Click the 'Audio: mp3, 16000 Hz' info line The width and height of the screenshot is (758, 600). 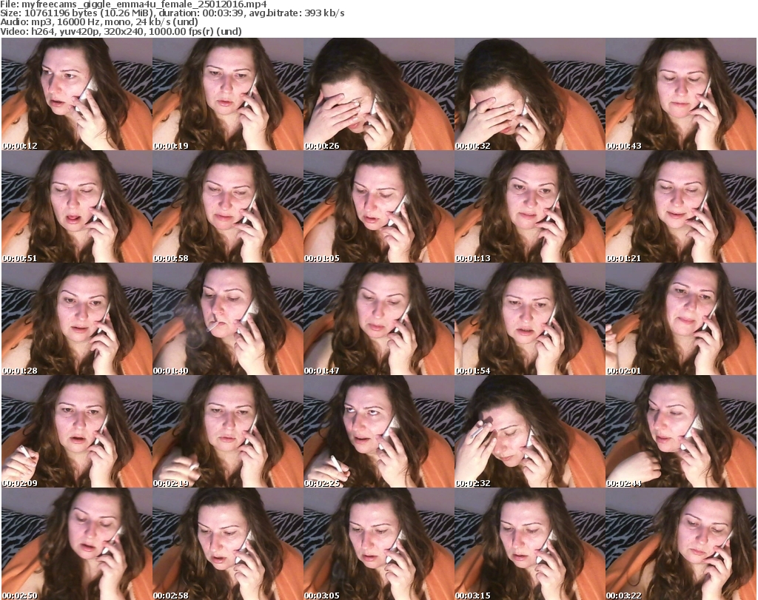click(x=99, y=22)
